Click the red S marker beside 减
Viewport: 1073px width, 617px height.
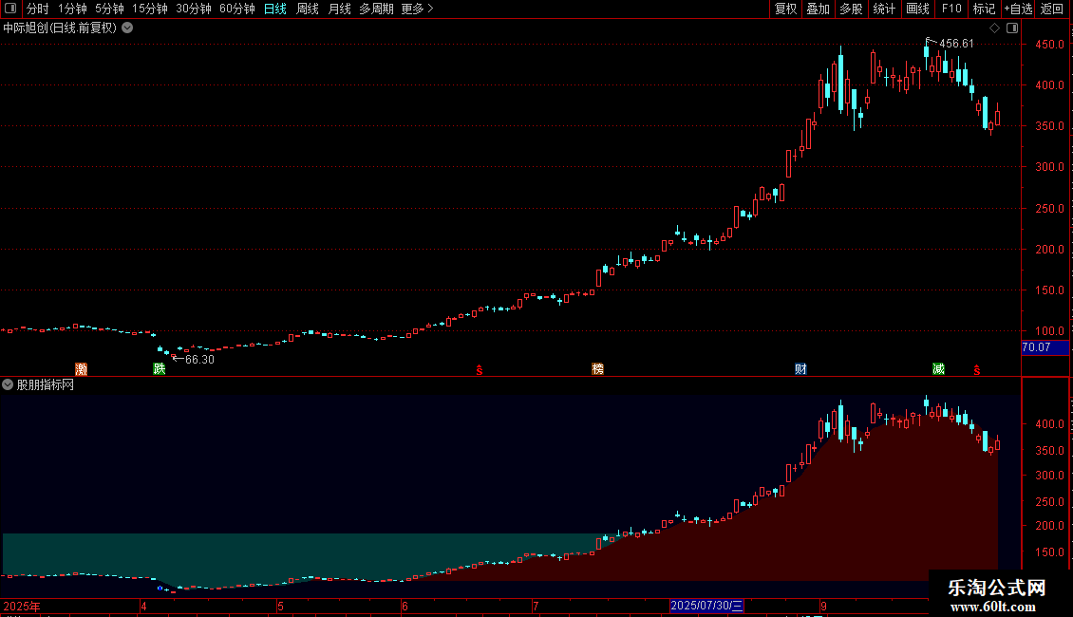click(977, 370)
